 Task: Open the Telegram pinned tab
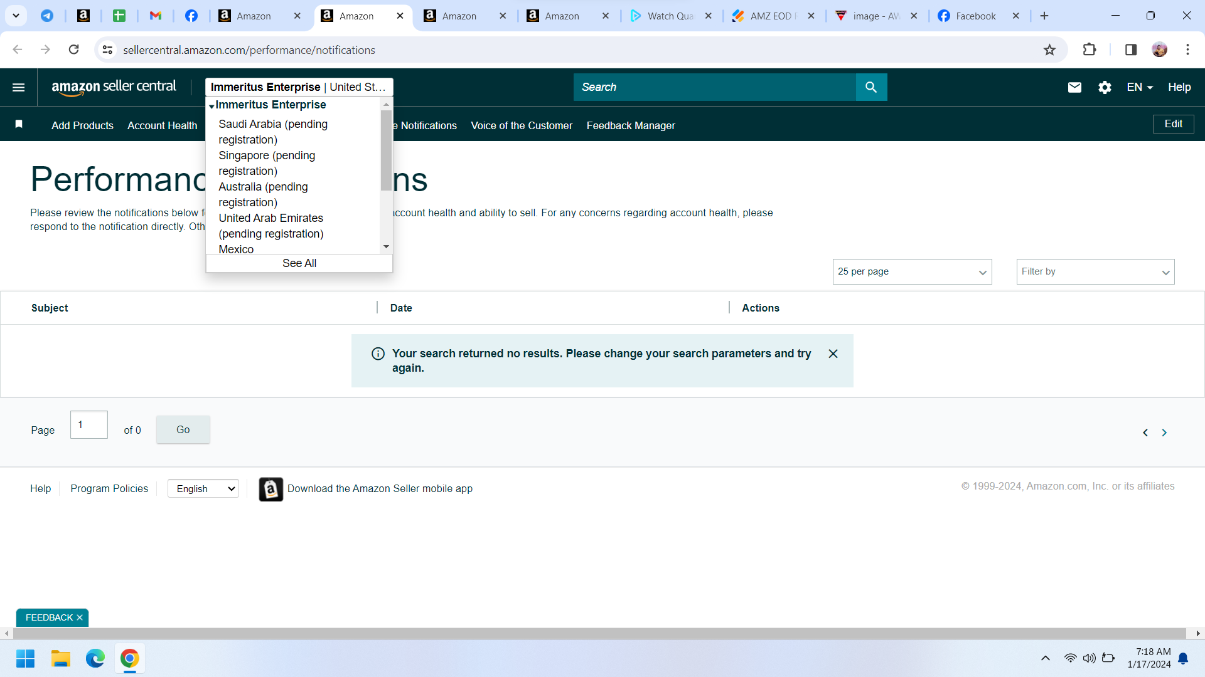[47, 16]
